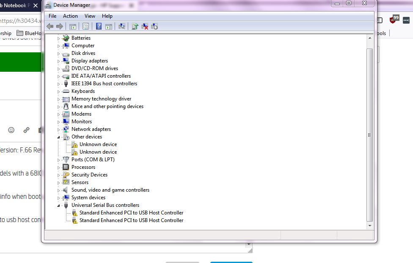Open the Action menu
Viewport: 413px width, 263px height.
[x=70, y=16]
